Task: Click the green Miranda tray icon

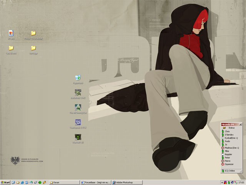Action: coord(229,182)
